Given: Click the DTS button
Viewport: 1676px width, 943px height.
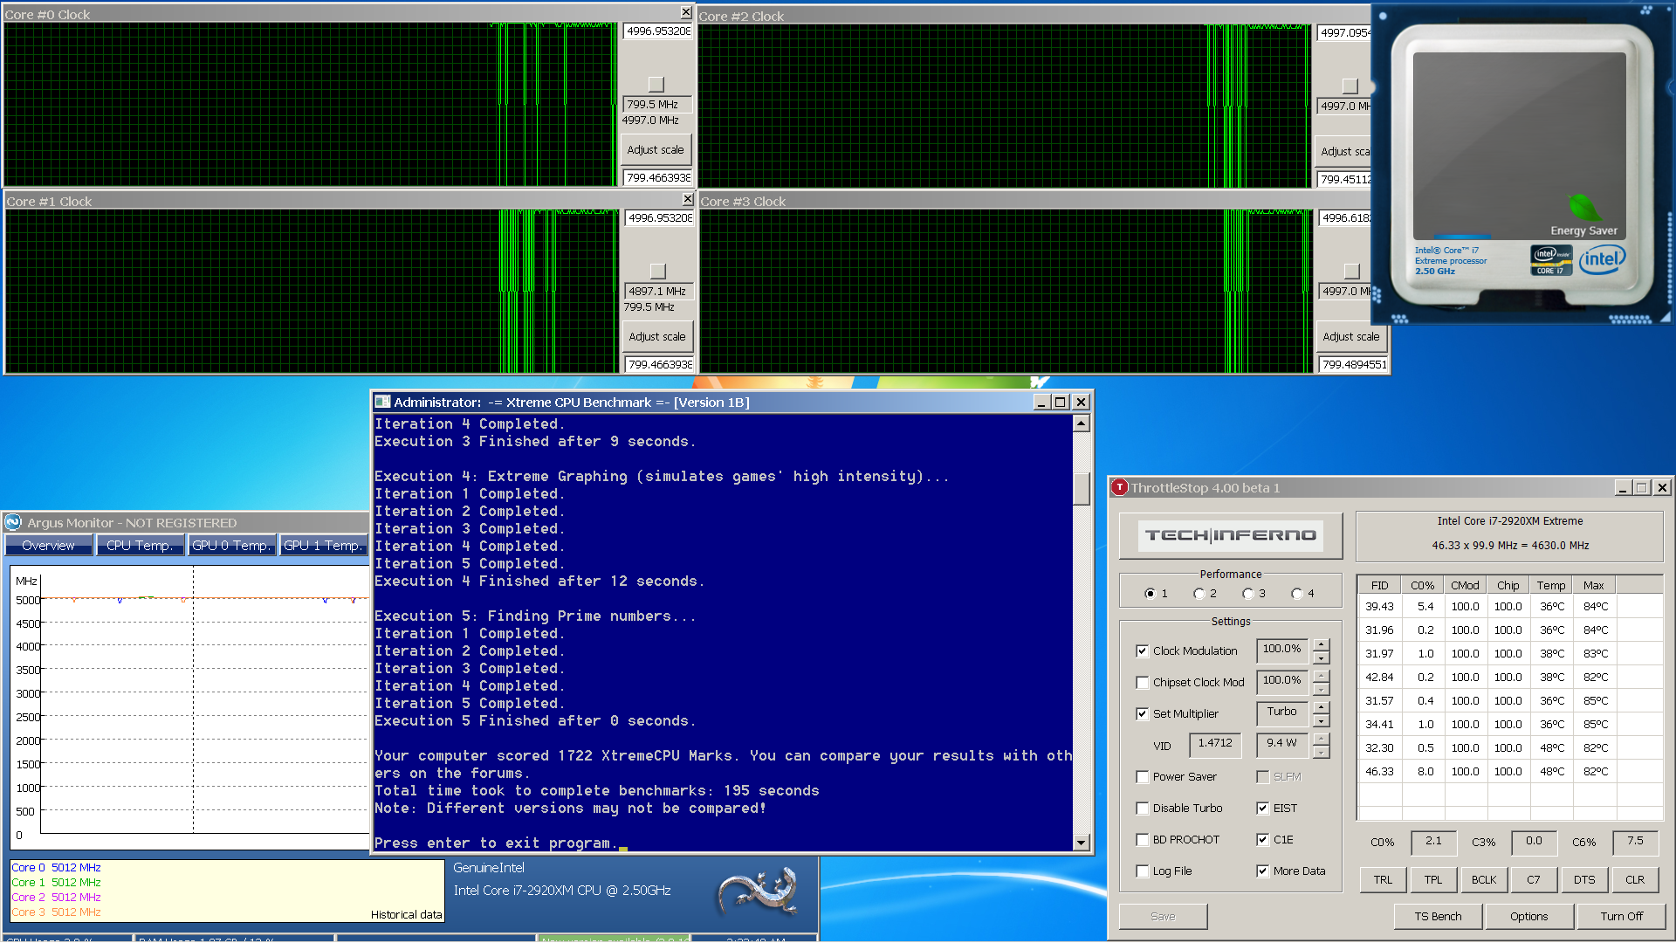Looking at the screenshot, I should (1584, 880).
